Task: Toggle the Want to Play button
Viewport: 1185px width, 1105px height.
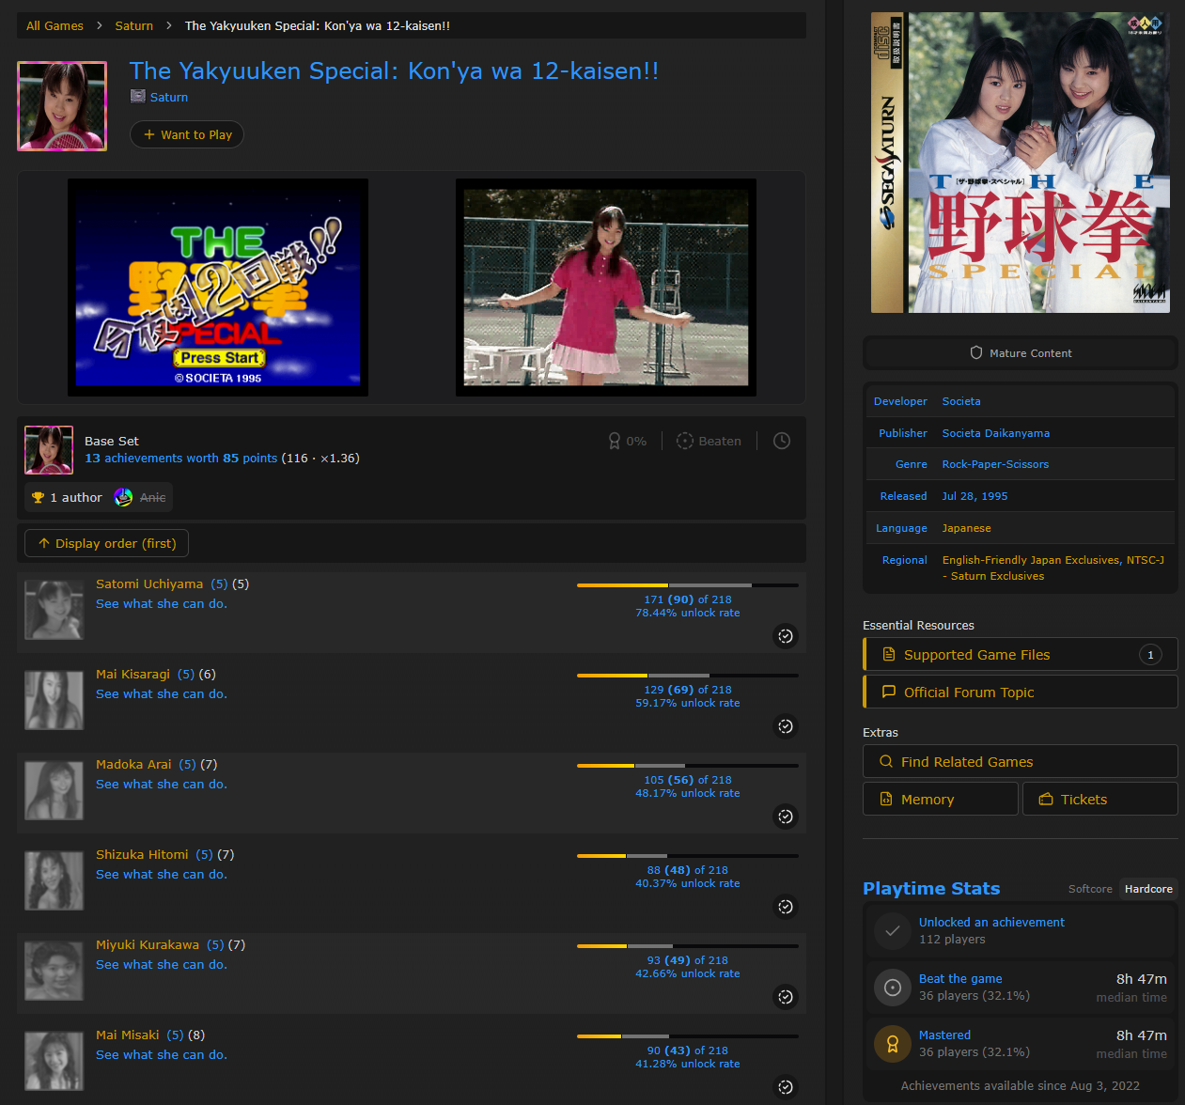Action: (x=187, y=134)
